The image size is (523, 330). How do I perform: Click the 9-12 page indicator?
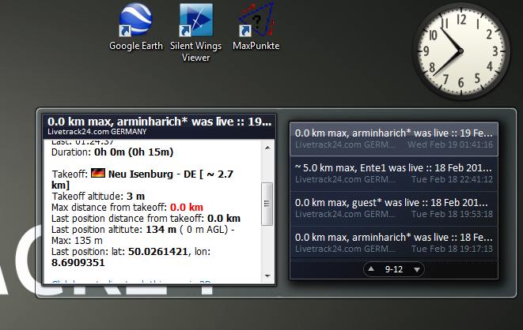(x=394, y=270)
